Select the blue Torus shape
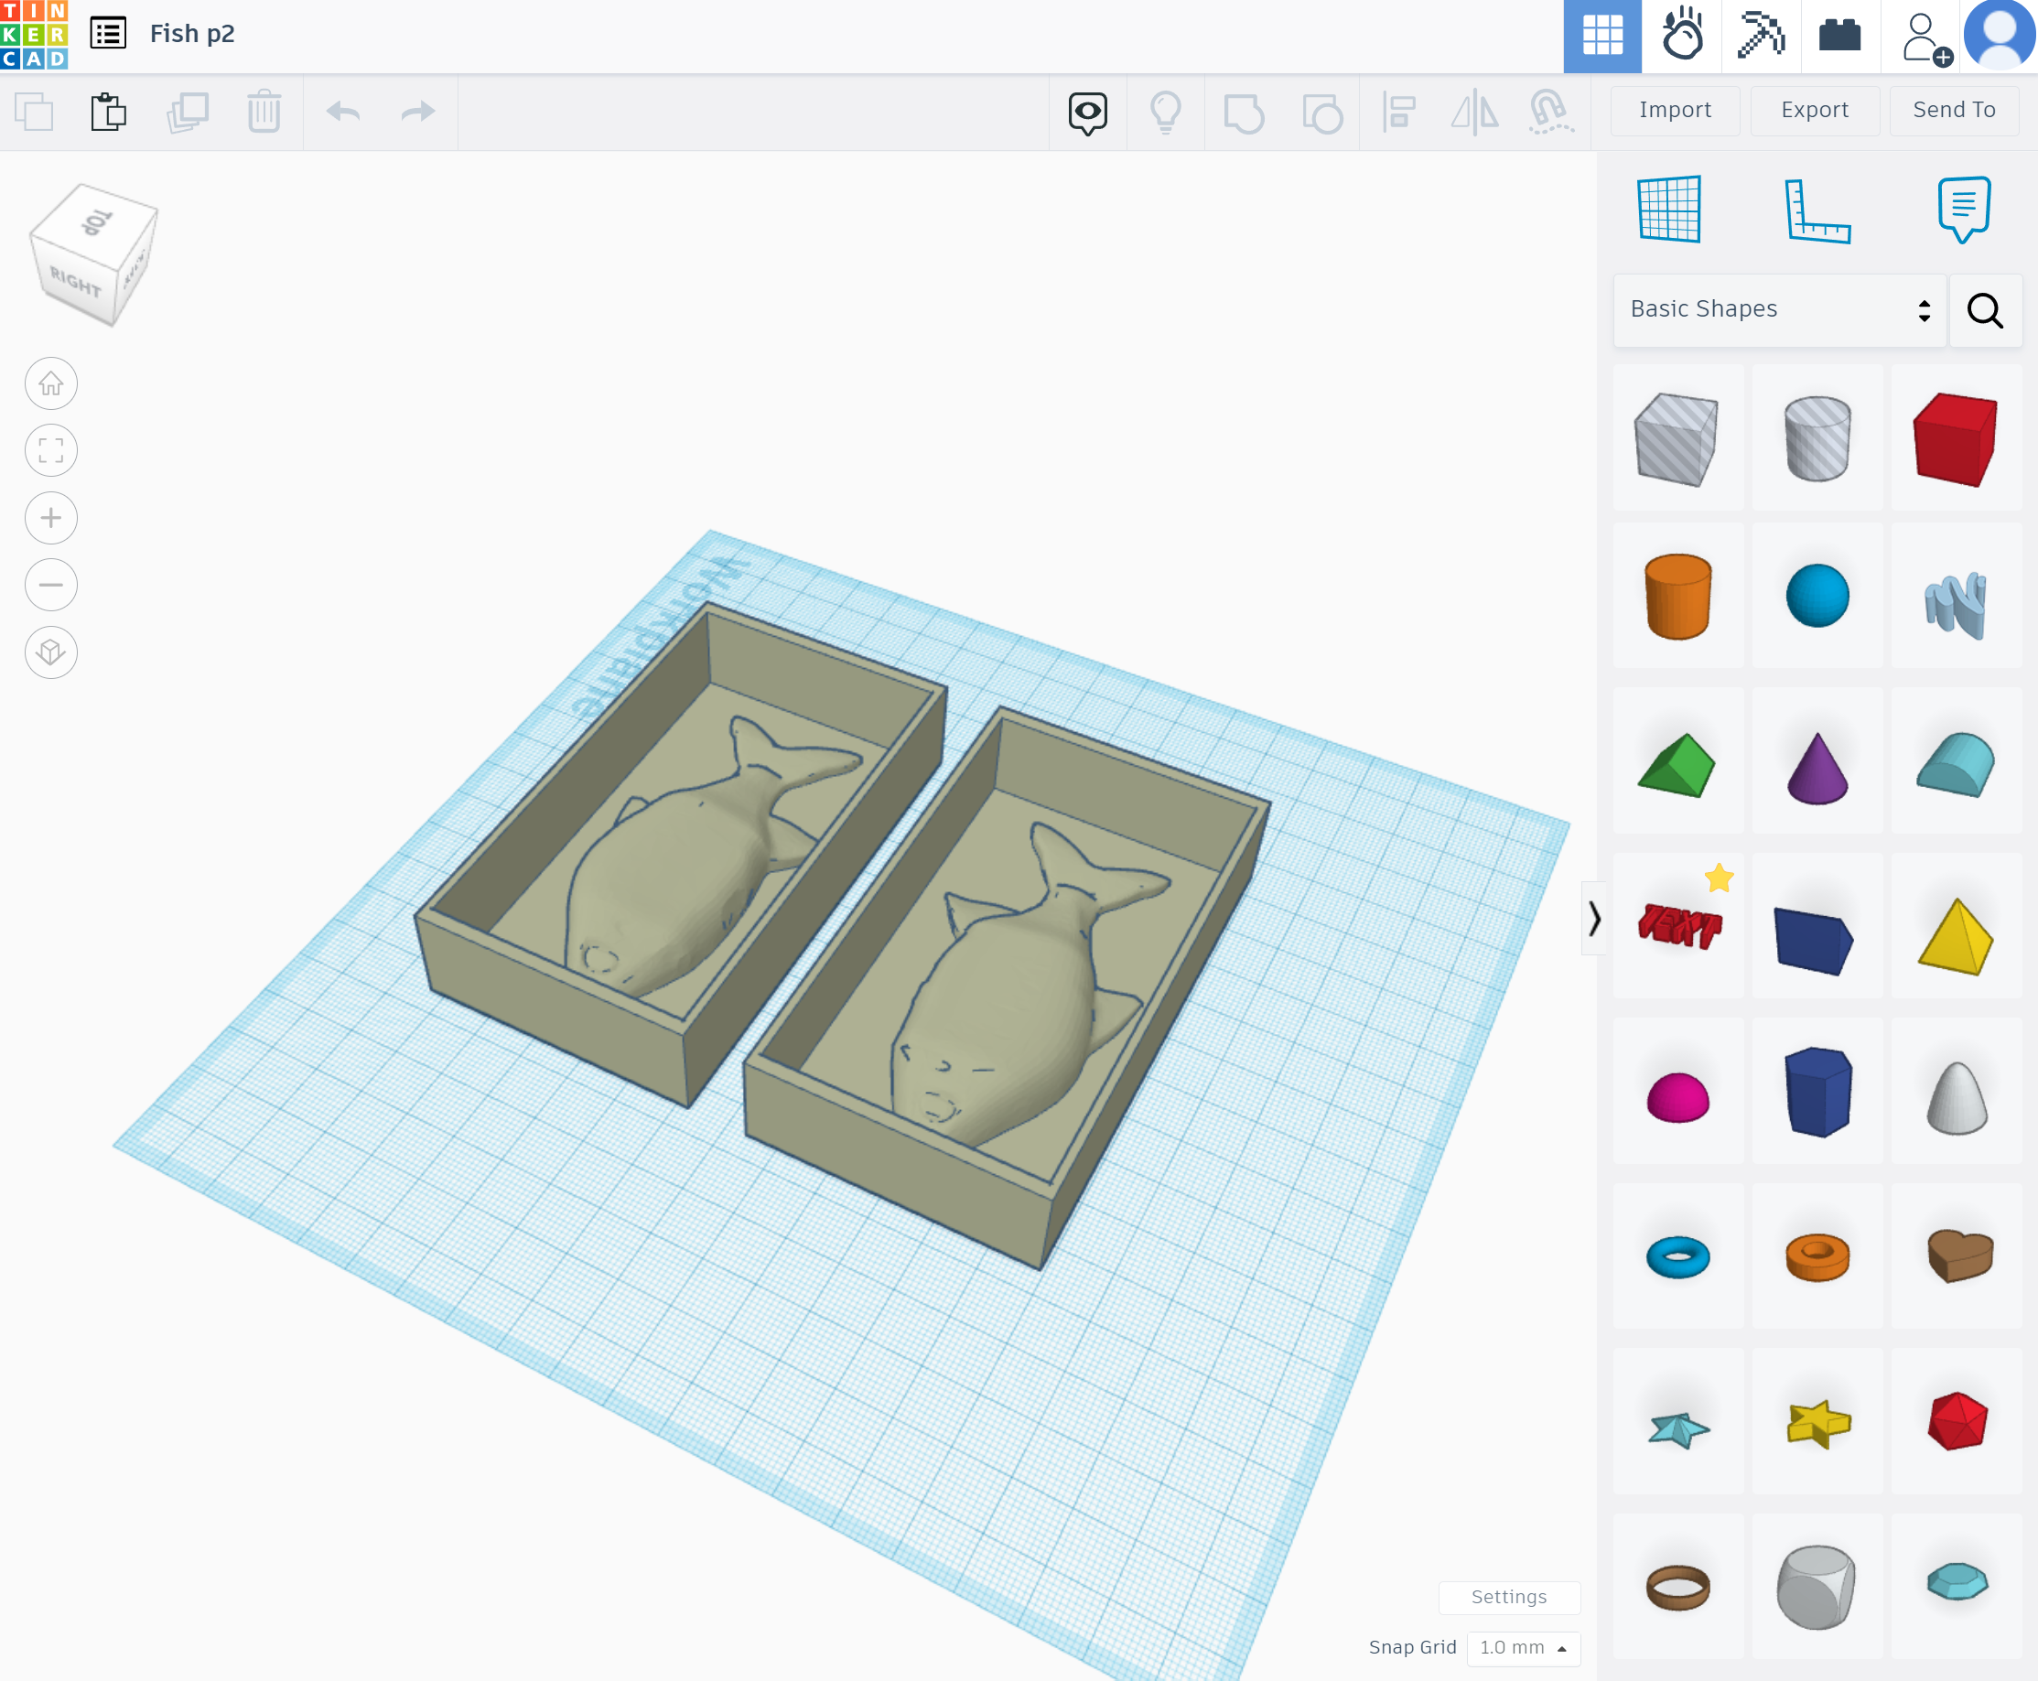The image size is (2038, 1681). 1677,1257
